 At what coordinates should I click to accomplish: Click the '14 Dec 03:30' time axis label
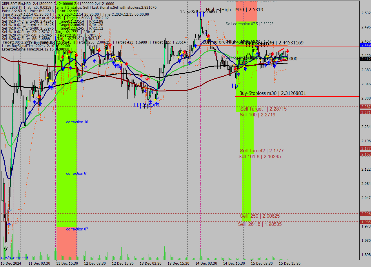206,264
